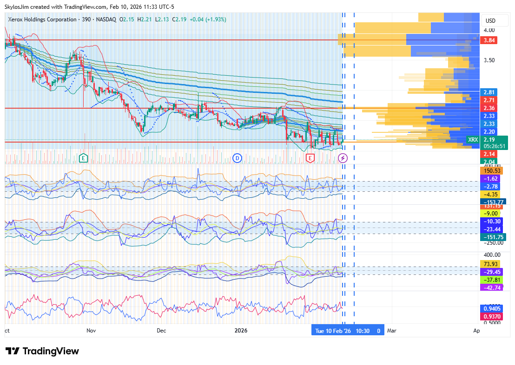Screen dimensions: 515x365
Task: Click the 2026 label on time axis
Action: coord(241,331)
